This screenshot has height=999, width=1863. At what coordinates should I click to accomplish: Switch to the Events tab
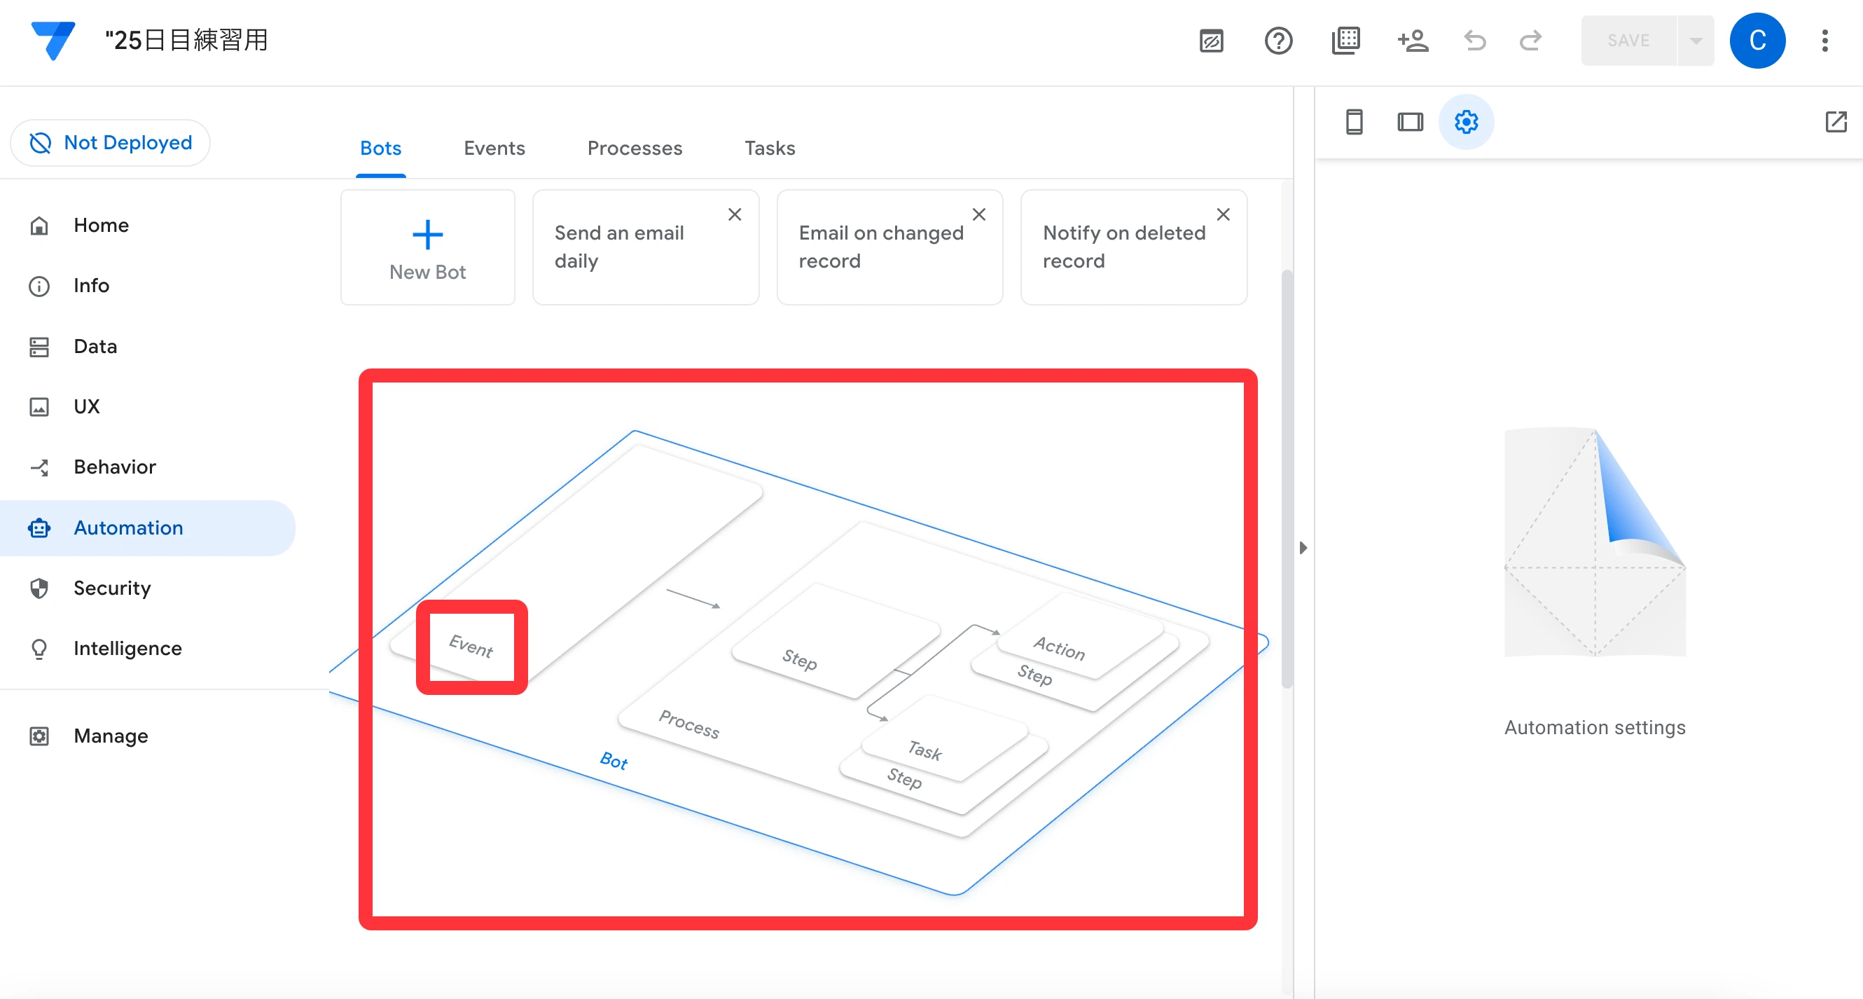[x=494, y=149]
